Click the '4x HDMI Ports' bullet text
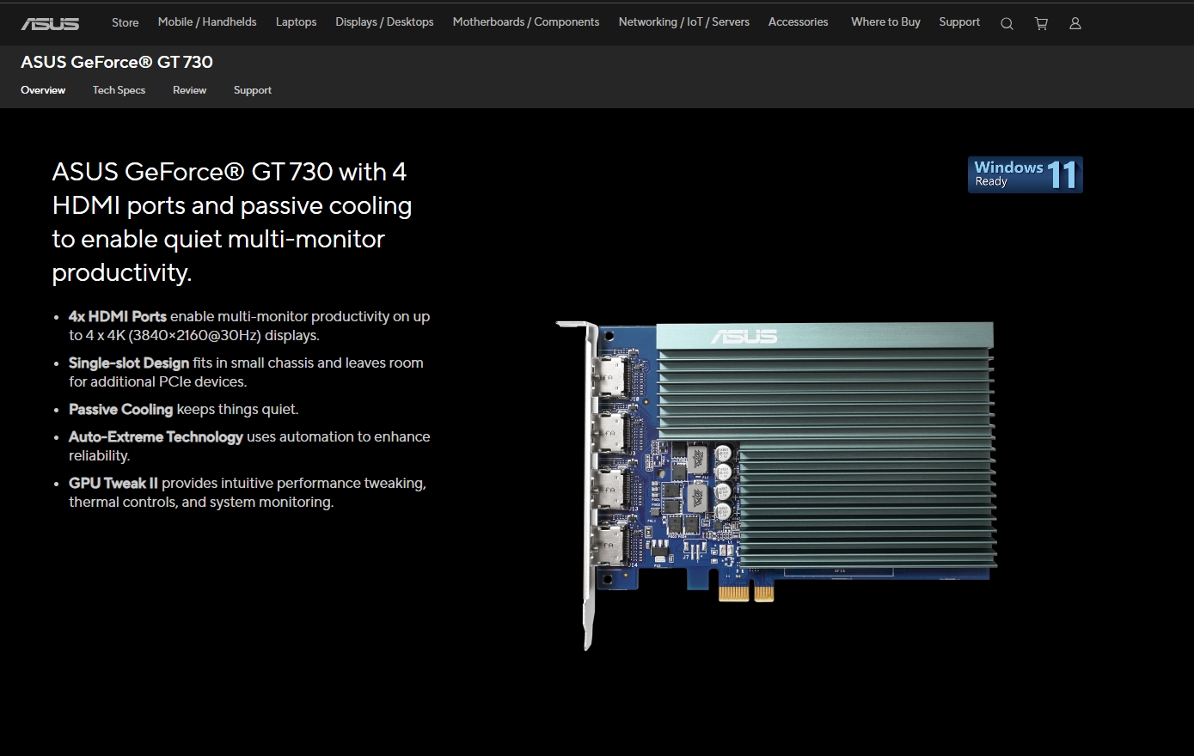 [x=249, y=326]
